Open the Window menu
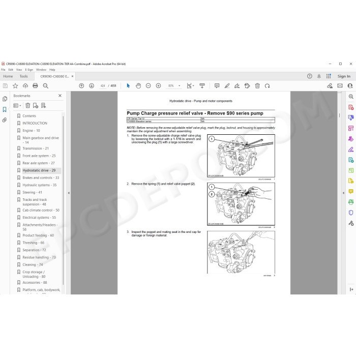This screenshot has width=356, height=356. point(41,70)
